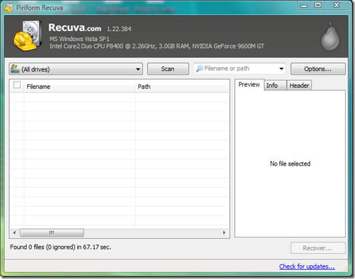Expand the Filename or path dropdown arrow
Image resolution: width=355 pixels, height=279 pixels.
pyautogui.click(x=281, y=68)
